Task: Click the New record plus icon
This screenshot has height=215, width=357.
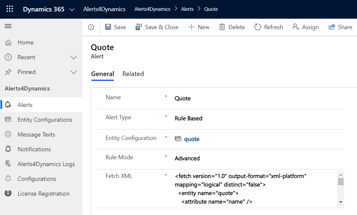Action: coord(191,27)
